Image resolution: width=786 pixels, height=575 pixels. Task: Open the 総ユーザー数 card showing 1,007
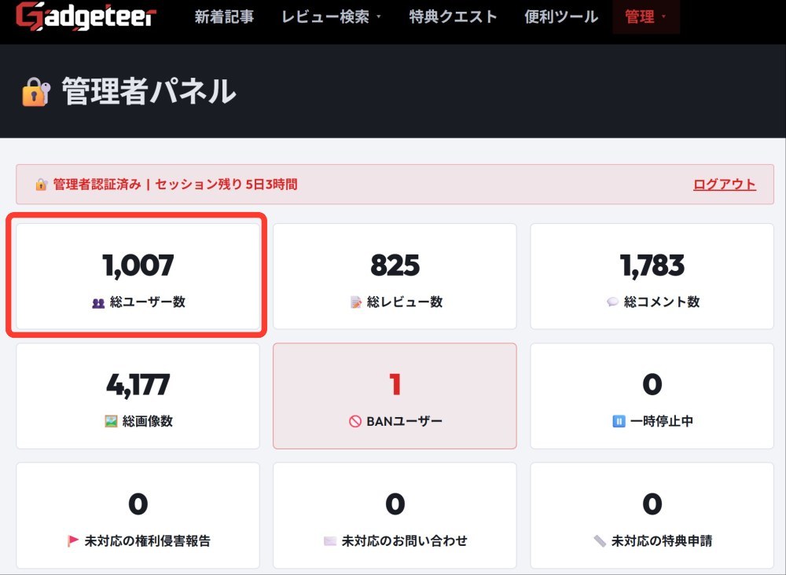tap(138, 277)
